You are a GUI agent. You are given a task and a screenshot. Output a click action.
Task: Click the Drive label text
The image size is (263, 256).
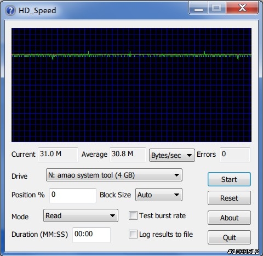coord(19,176)
